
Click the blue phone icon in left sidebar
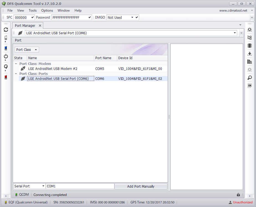coord(6,48)
